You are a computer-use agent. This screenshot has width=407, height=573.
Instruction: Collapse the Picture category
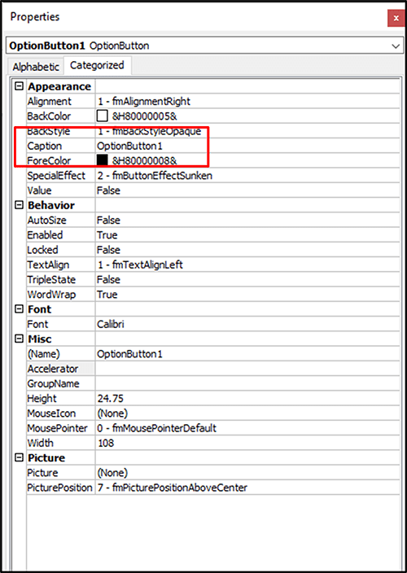coord(19,458)
